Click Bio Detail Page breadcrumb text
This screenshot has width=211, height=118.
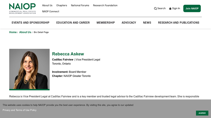(x=41, y=32)
